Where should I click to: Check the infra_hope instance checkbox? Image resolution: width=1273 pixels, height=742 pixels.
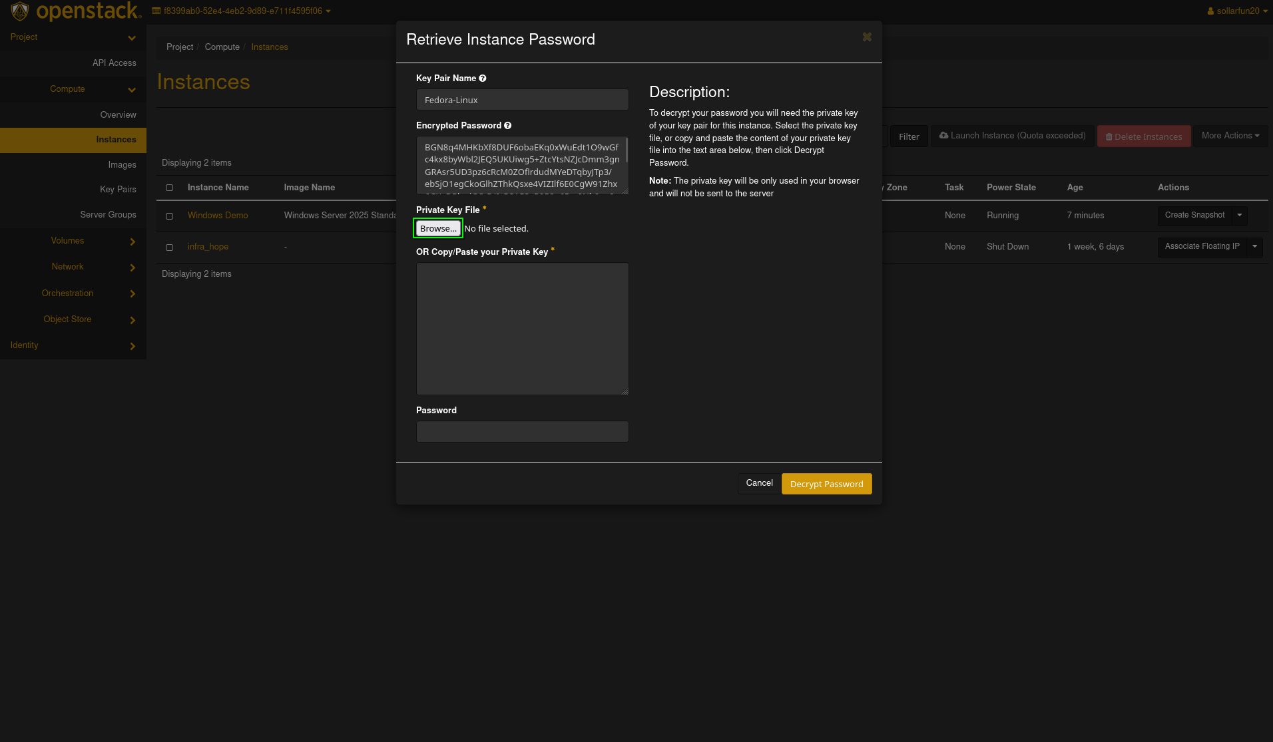[x=170, y=248]
